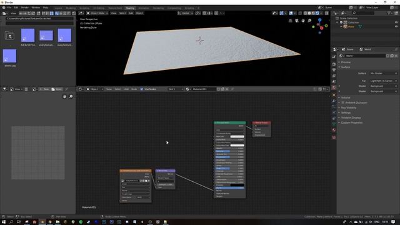Switch viewport to wireframe shading mode
Screen dimensions: 400x225
pyautogui.click(x=305, y=13)
